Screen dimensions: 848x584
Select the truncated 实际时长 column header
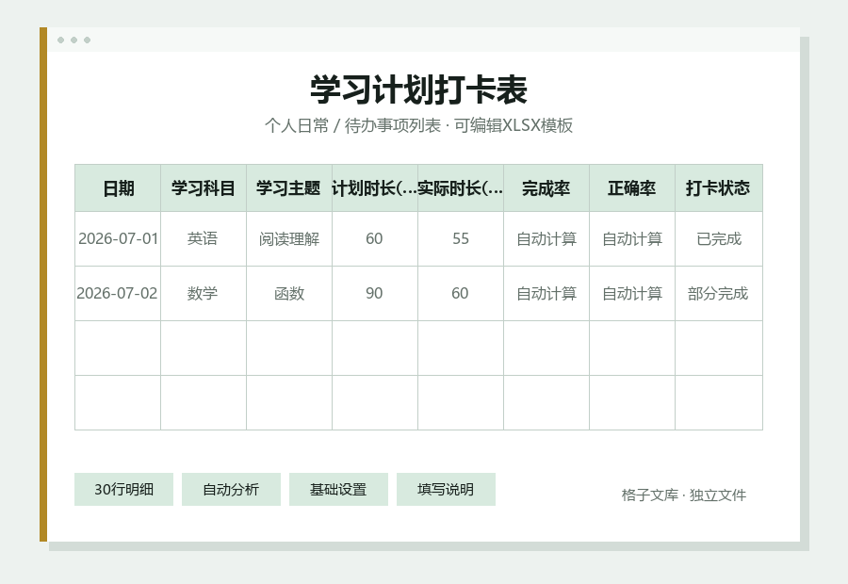(461, 188)
